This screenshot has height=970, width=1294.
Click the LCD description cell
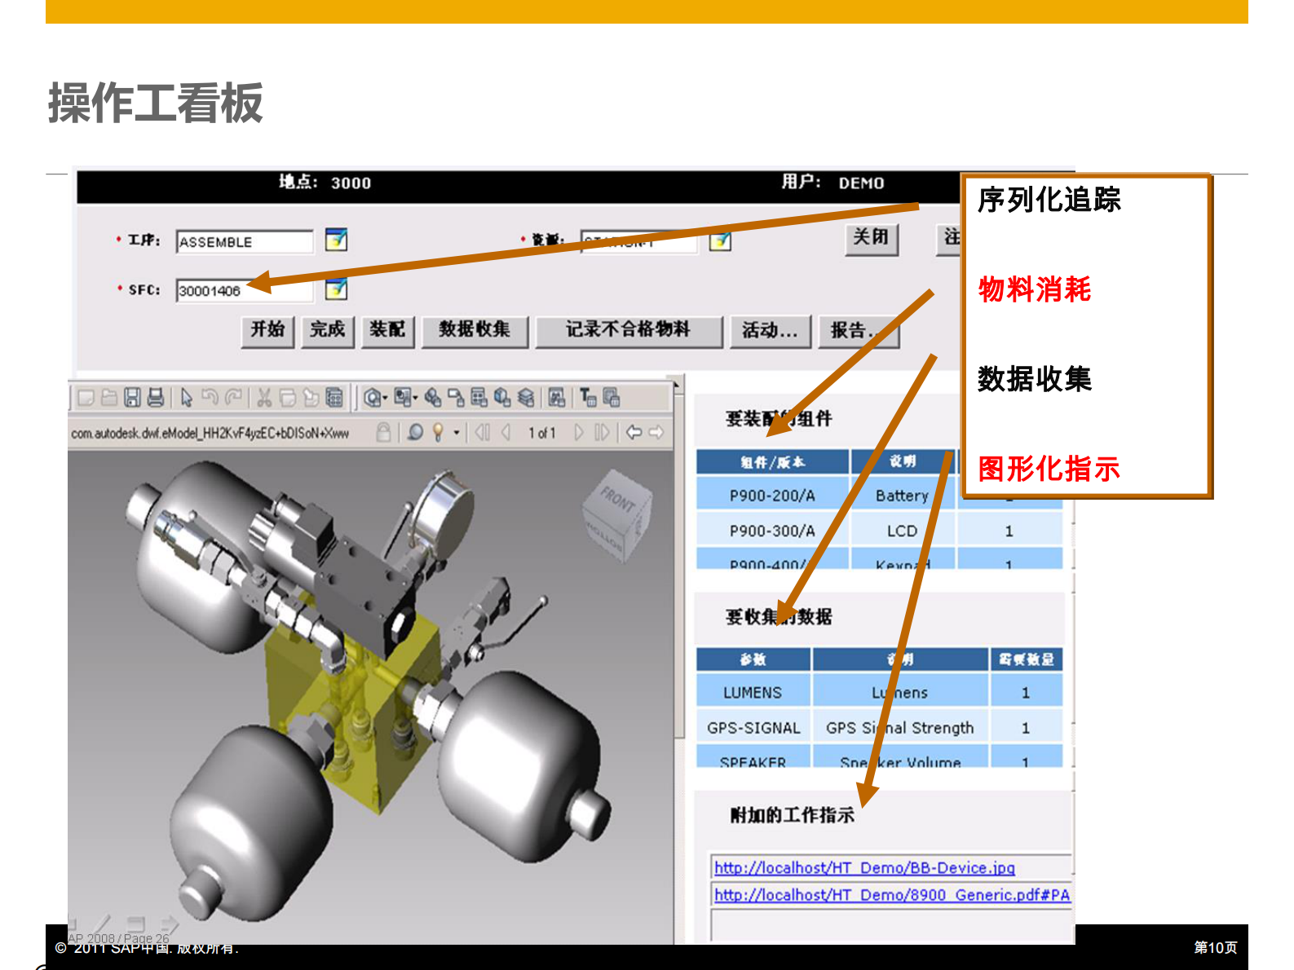902,531
